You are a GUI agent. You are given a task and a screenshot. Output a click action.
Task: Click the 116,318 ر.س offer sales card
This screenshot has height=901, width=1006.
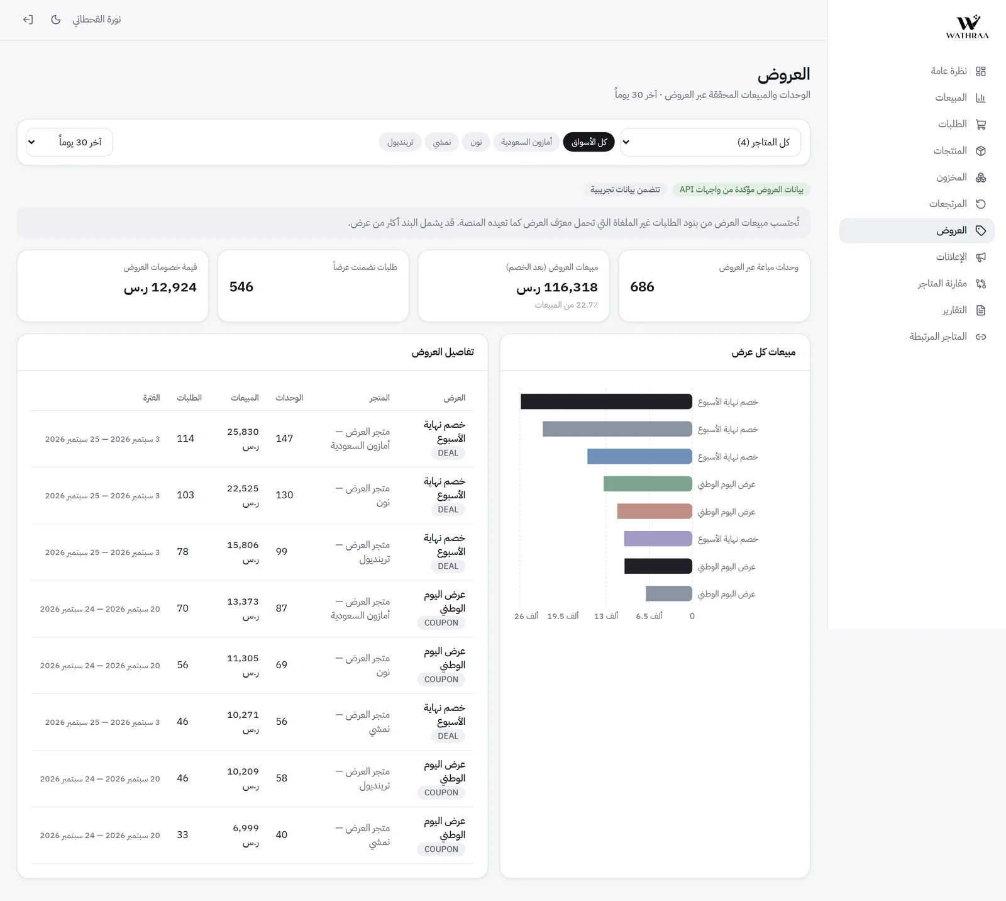coord(514,286)
